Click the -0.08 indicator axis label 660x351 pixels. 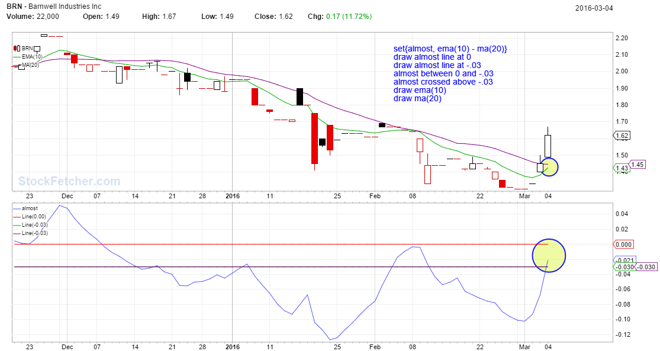point(623,304)
